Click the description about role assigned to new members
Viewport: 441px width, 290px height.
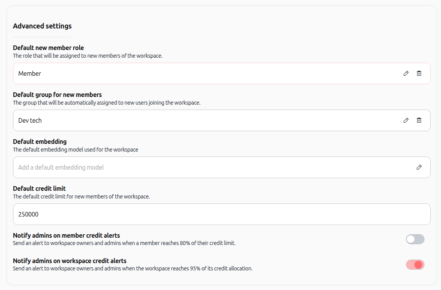tap(88, 56)
